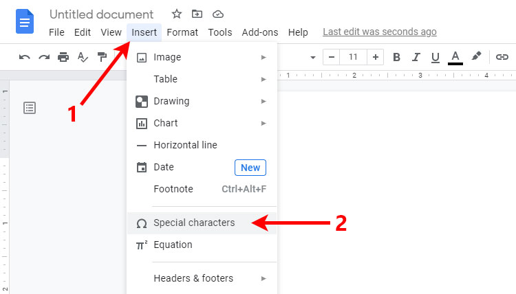Open the text color picker
The width and height of the screenshot is (516, 294).
pyautogui.click(x=455, y=58)
